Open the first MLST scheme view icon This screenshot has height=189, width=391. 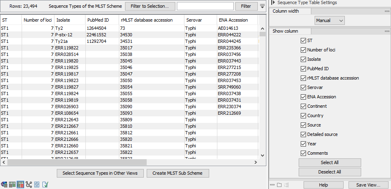pyautogui.click(x=4, y=185)
